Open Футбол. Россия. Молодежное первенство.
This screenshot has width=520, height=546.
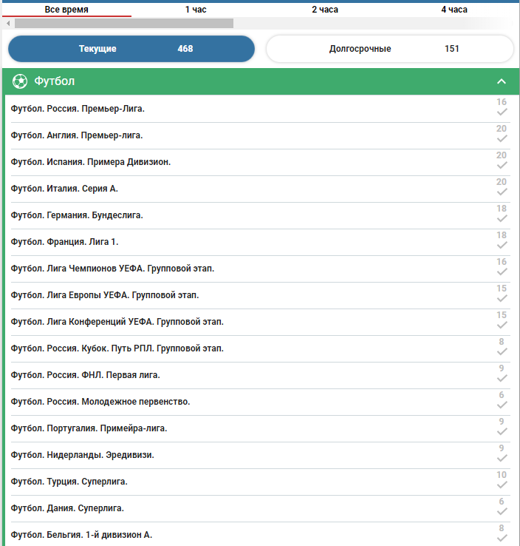[100, 402]
